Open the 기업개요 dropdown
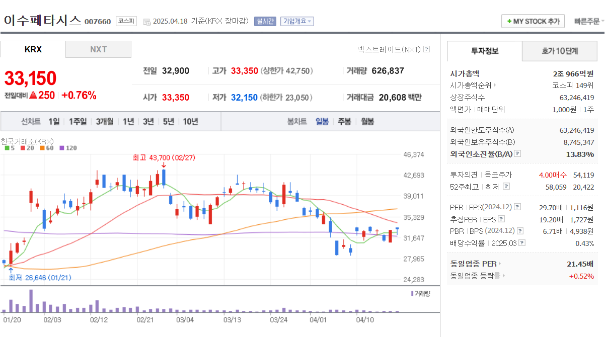Viewport: 605px width, 337px height. click(297, 21)
